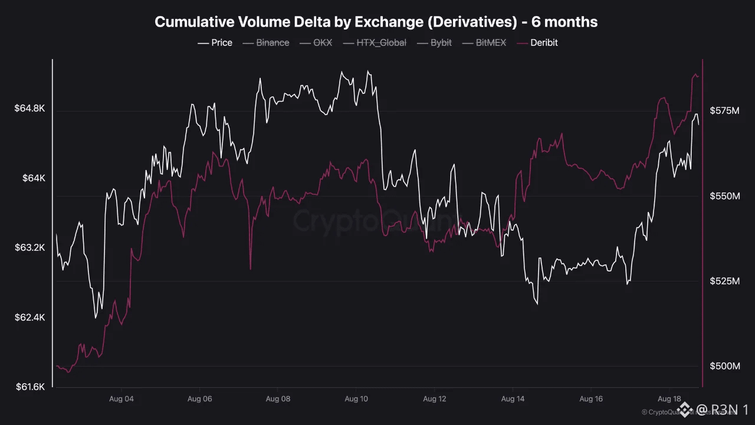The width and height of the screenshot is (755, 425).
Task: Click the $61.6K price axis label
Action: (x=29, y=387)
